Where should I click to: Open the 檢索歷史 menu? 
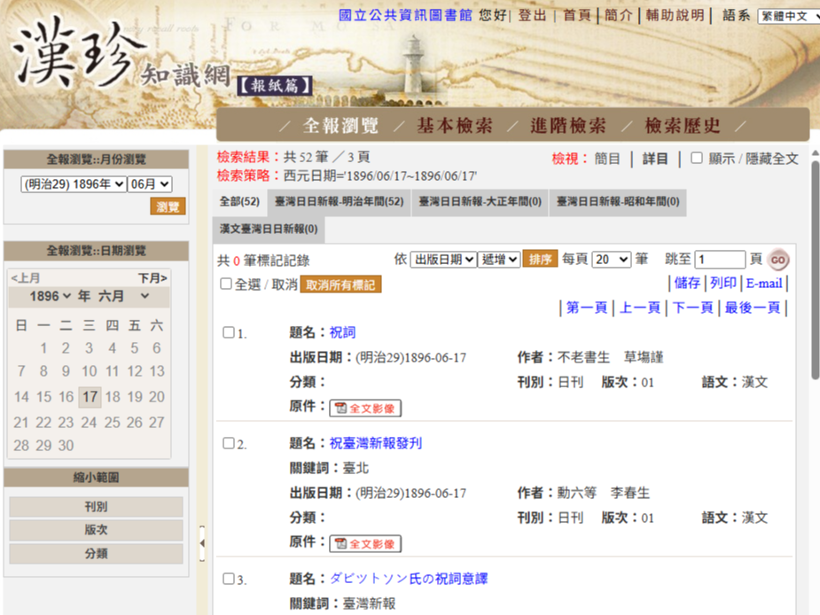(x=683, y=126)
